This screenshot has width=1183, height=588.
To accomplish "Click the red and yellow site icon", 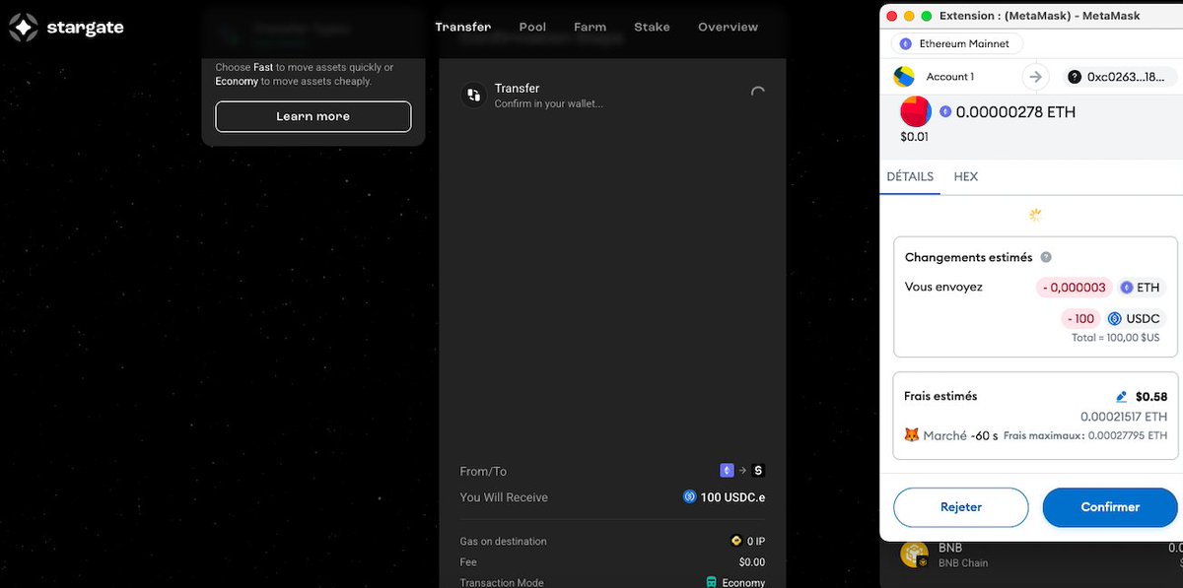I will point(915,111).
